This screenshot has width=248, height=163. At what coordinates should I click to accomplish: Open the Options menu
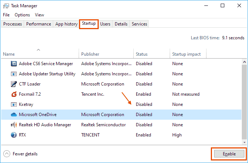point(22,15)
